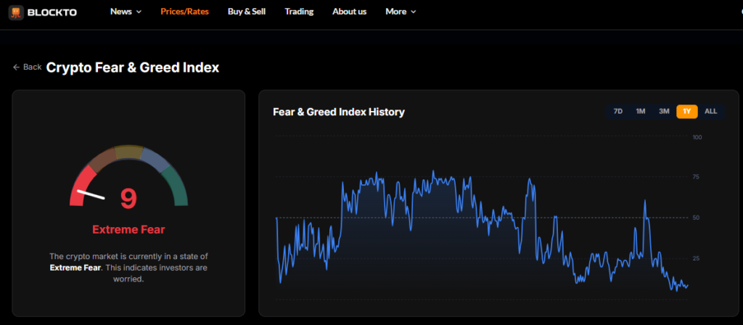Viewport: 743px width, 325px height.
Task: Click the large red 9 index value
Action: click(x=128, y=198)
